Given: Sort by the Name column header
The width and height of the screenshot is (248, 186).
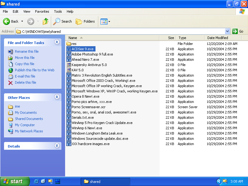Looking at the screenshot, I should tap(112, 38).
